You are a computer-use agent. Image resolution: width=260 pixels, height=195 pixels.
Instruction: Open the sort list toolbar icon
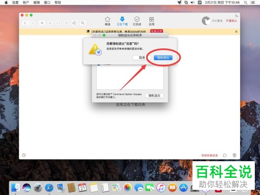74,23
